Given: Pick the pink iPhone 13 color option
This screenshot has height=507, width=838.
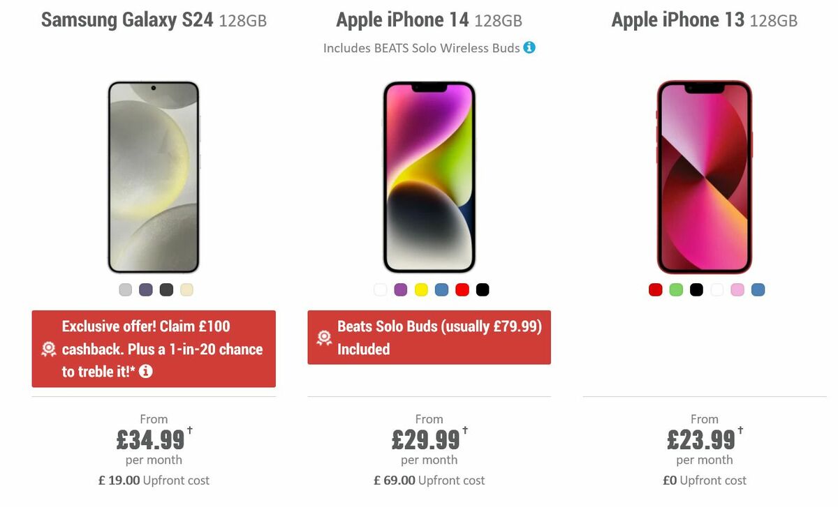Looking at the screenshot, I should (x=736, y=289).
